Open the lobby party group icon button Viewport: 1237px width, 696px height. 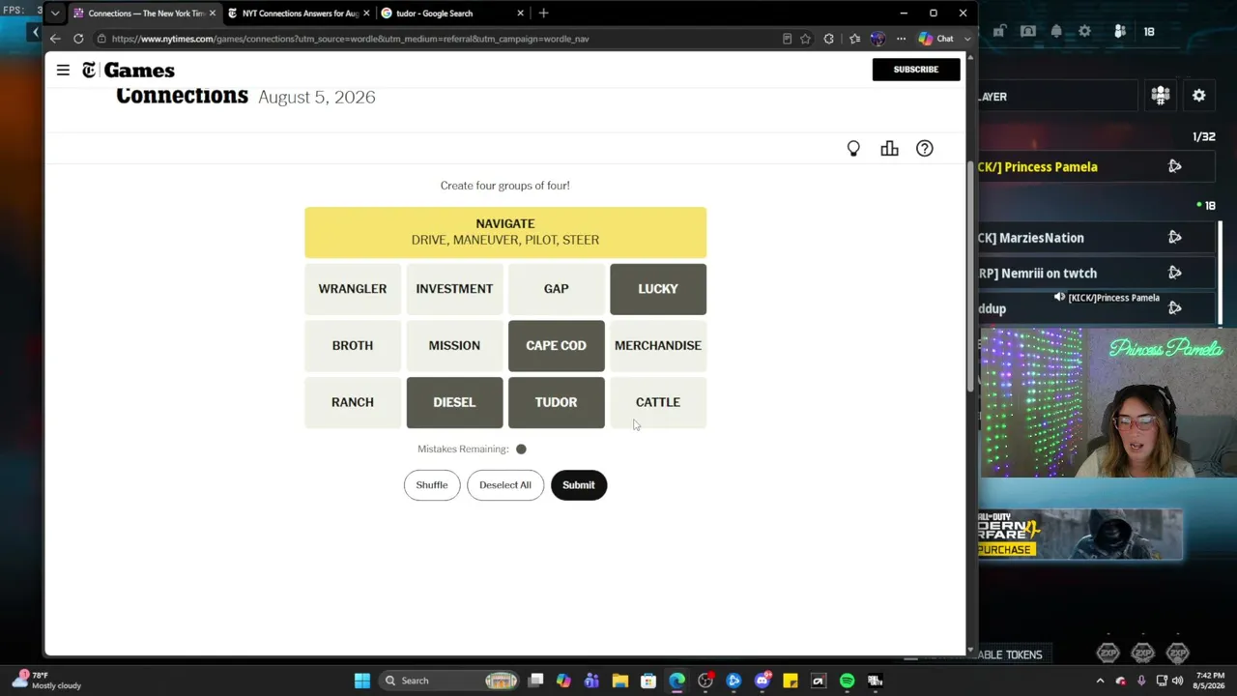(x=1161, y=96)
